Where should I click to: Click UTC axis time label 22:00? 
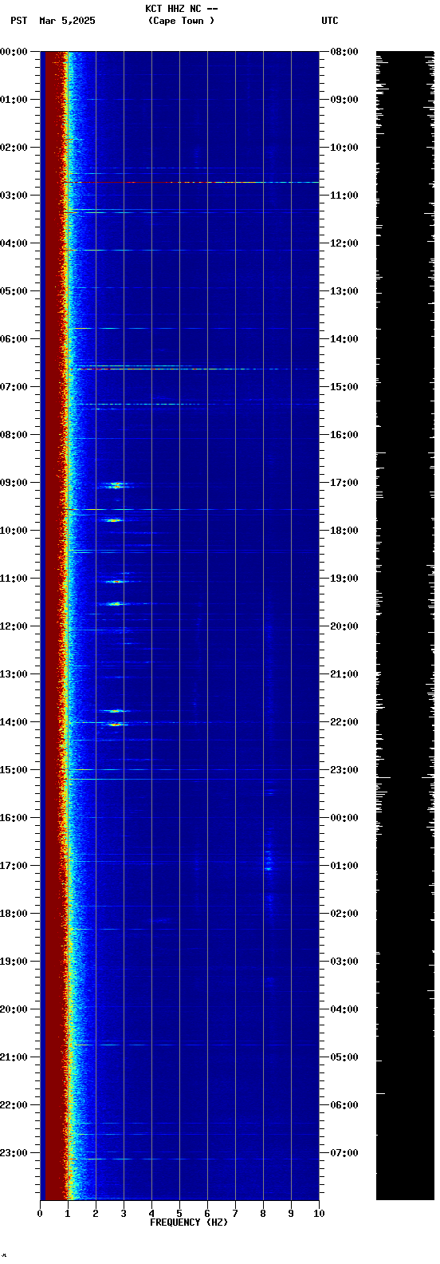344,722
